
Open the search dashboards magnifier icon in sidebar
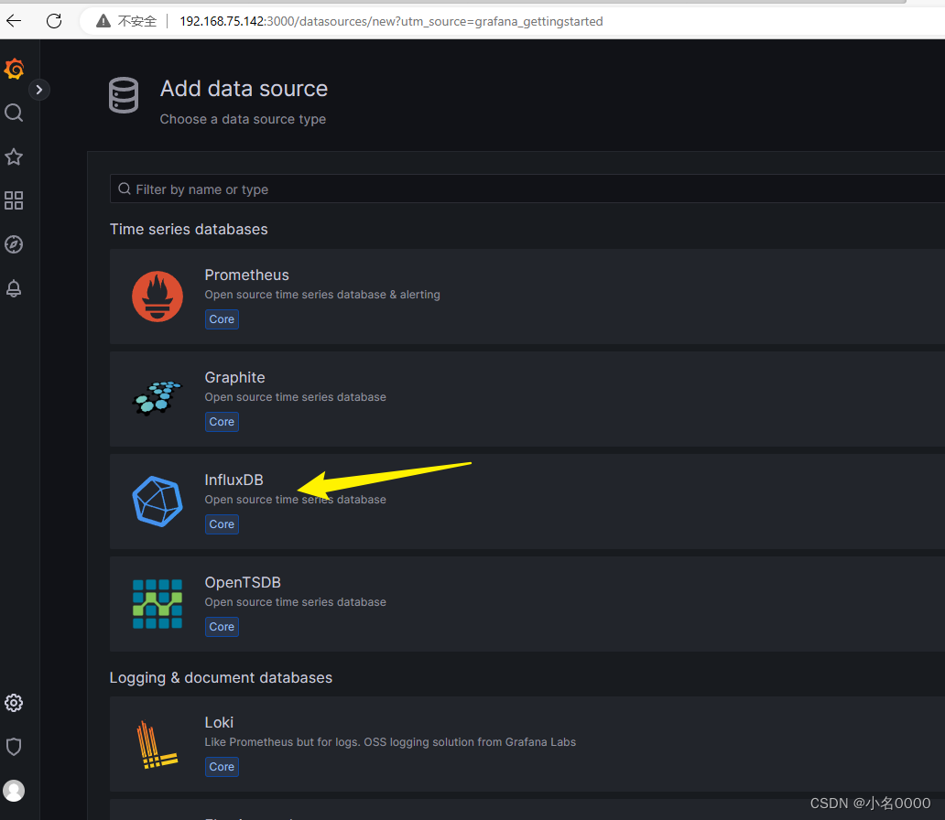click(x=14, y=113)
